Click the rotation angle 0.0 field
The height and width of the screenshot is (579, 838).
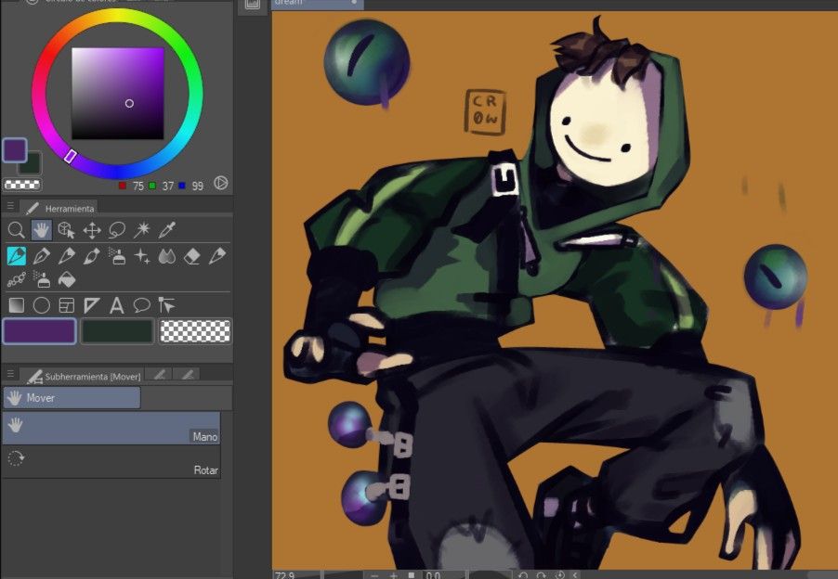[x=443, y=574]
